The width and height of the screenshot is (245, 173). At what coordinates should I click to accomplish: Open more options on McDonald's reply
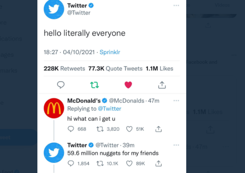point(176,101)
